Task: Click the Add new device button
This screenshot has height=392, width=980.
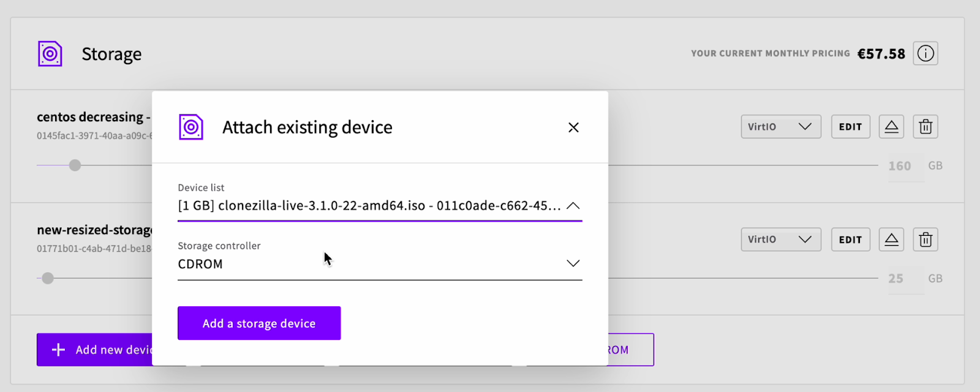Action: coord(95,350)
